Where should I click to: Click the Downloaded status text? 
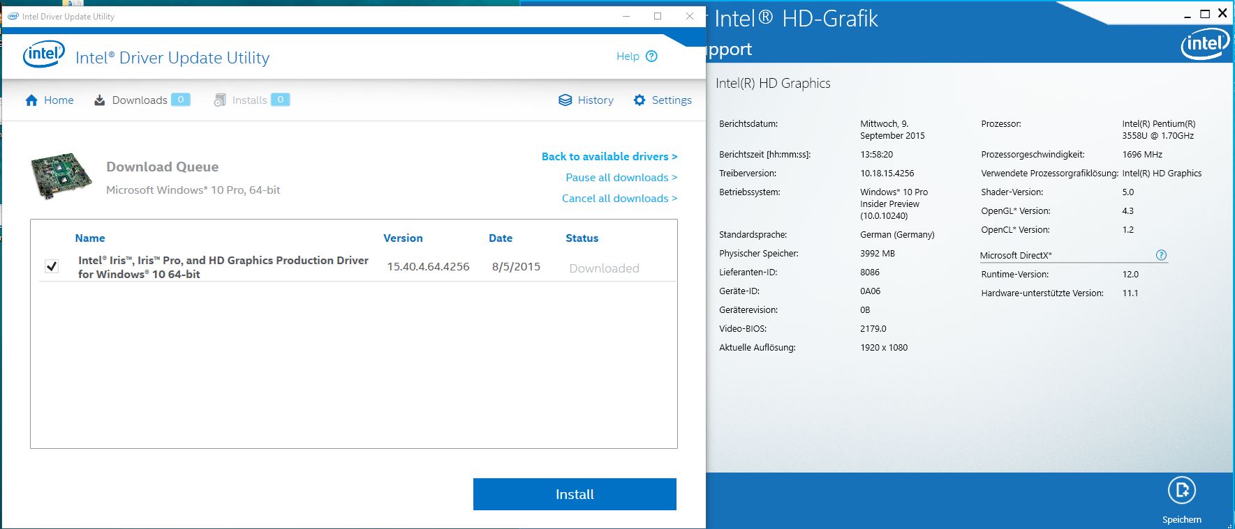(604, 268)
